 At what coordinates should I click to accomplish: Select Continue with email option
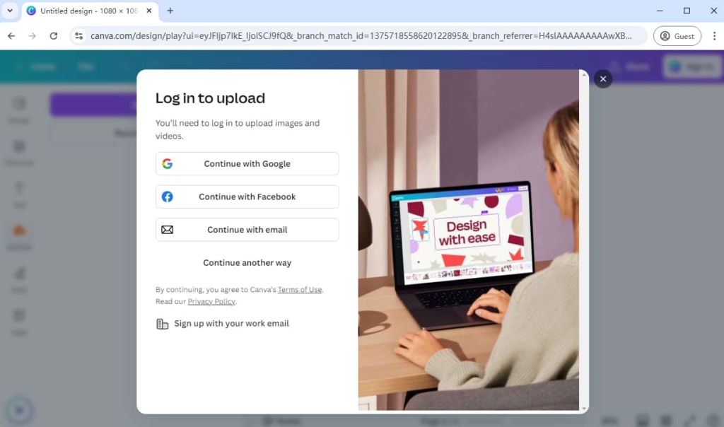pos(247,230)
